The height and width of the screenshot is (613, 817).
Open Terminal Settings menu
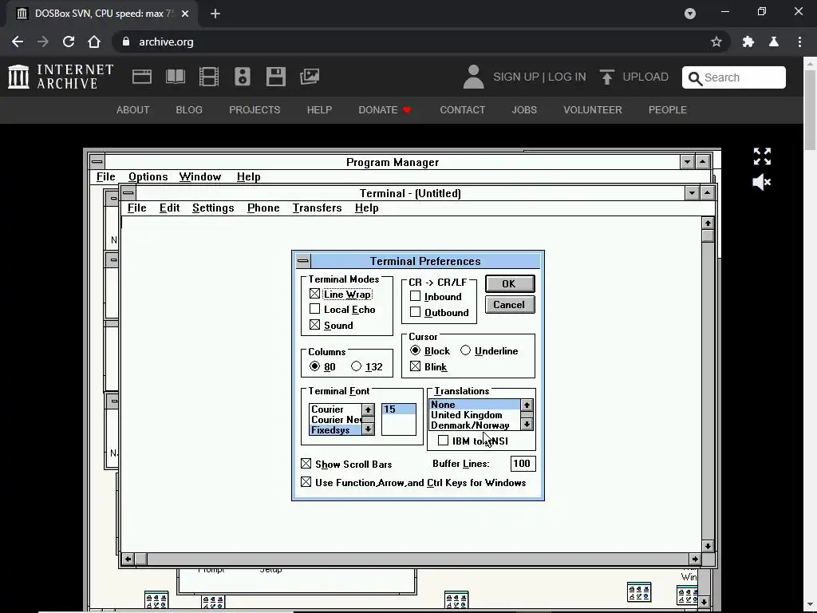[x=213, y=208]
